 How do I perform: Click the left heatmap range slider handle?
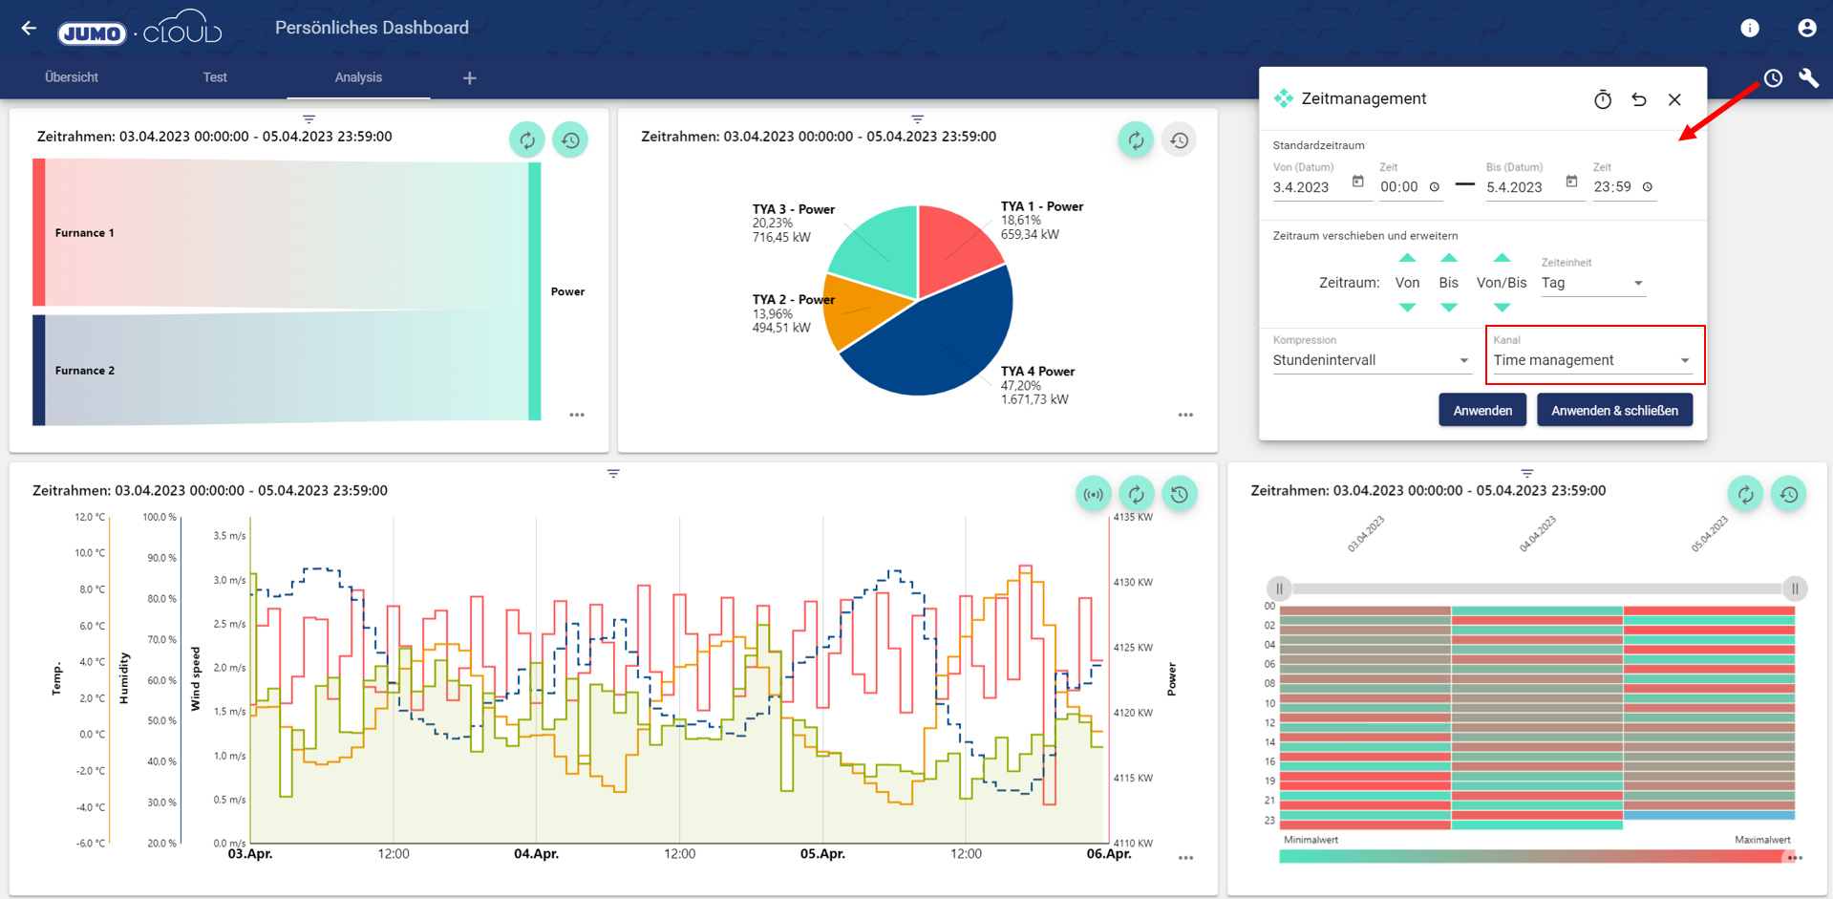[x=1279, y=589]
